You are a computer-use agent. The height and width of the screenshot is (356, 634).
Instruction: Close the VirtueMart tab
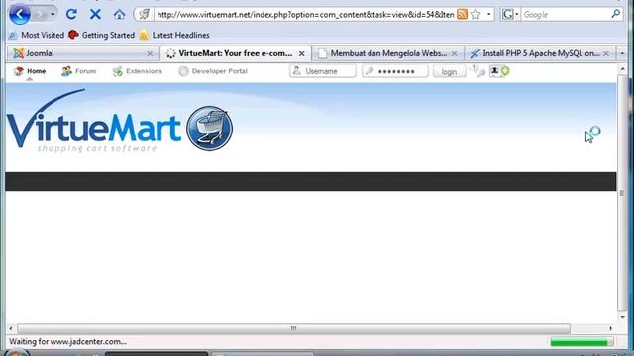point(301,53)
